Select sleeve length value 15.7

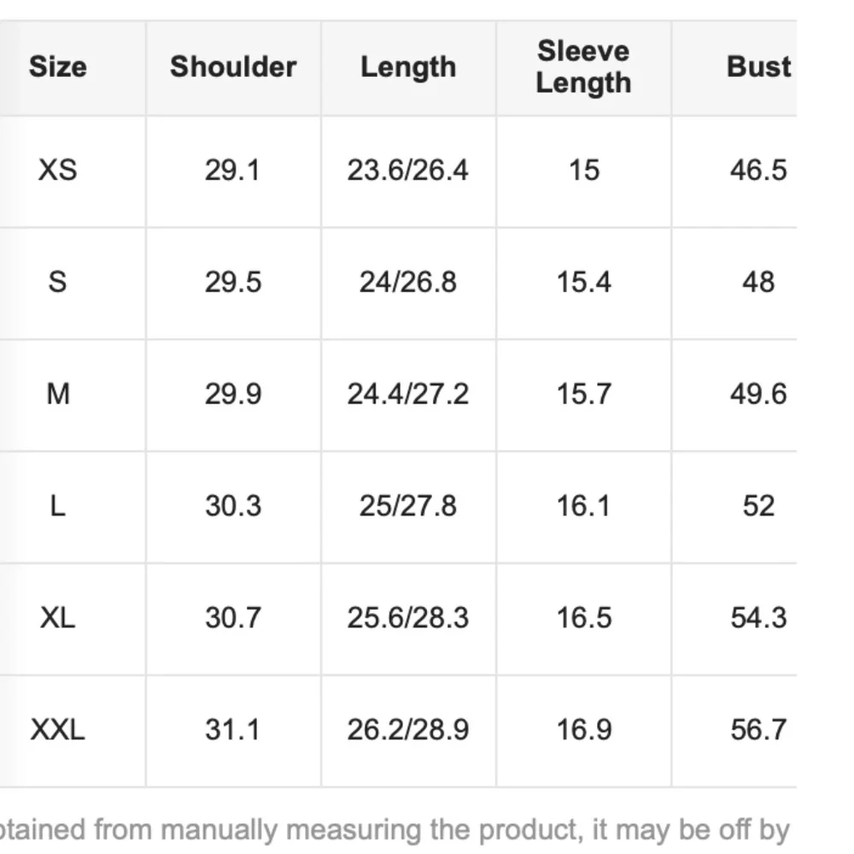pyautogui.click(x=584, y=395)
